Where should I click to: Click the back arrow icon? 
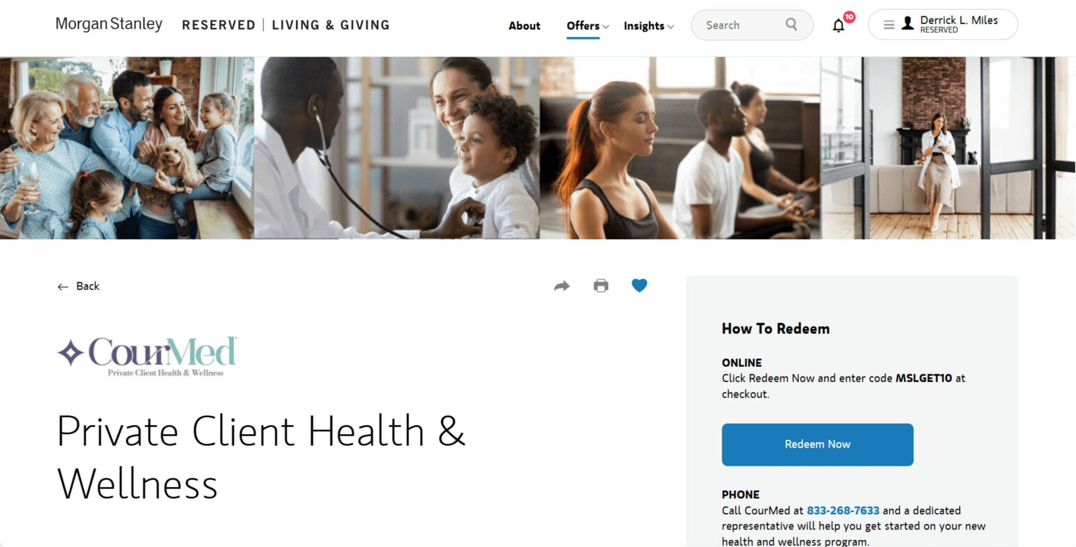(x=63, y=287)
